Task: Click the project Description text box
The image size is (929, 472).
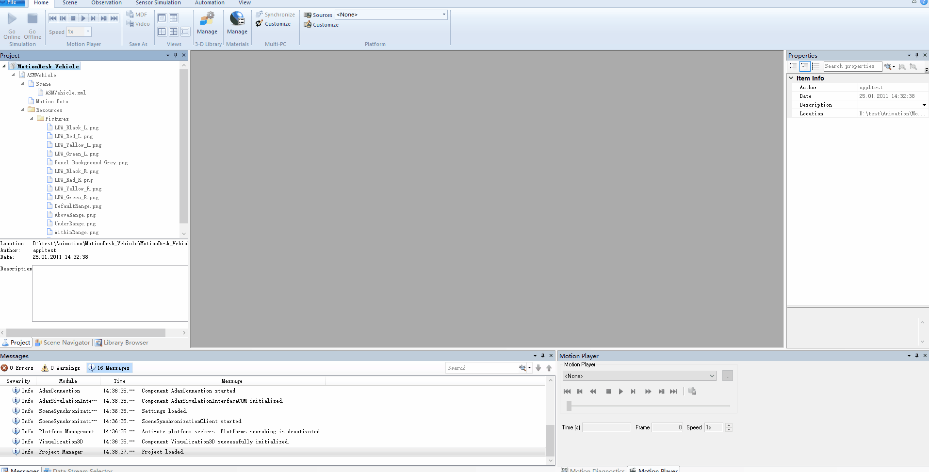Action: (110, 293)
